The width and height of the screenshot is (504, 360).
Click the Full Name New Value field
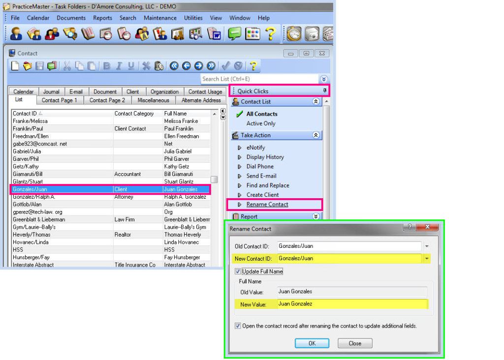pyautogui.click(x=352, y=304)
